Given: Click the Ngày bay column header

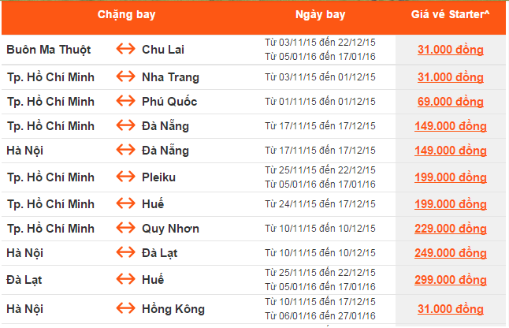Looking at the screenshot, I should pos(318,15).
